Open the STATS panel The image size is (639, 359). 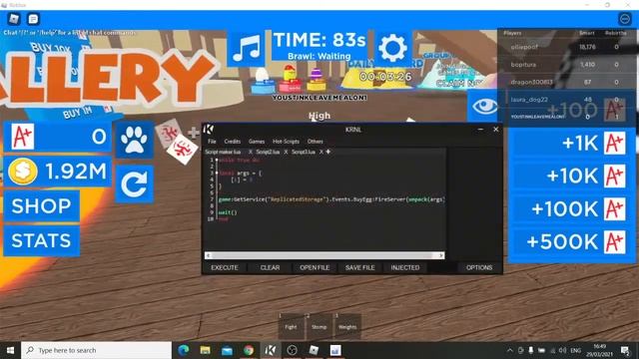[41, 240]
